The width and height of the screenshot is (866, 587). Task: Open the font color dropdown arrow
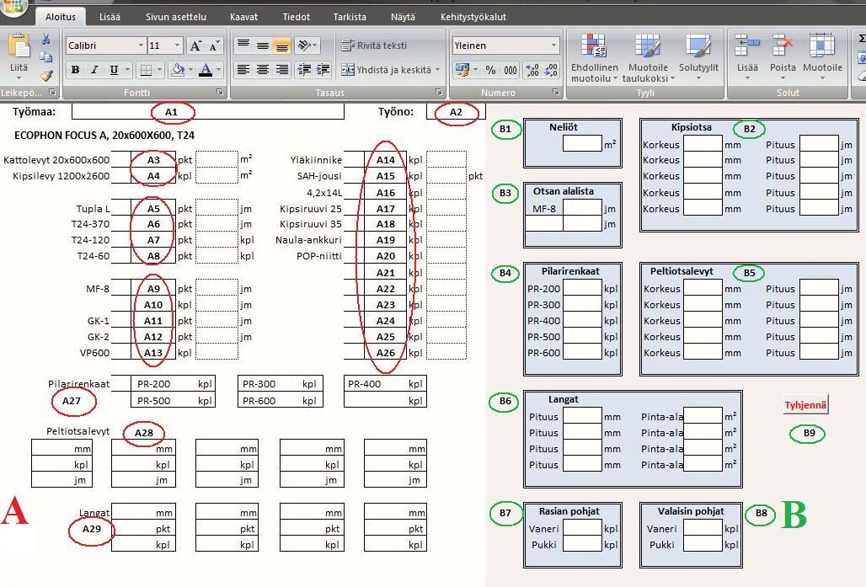click(219, 70)
